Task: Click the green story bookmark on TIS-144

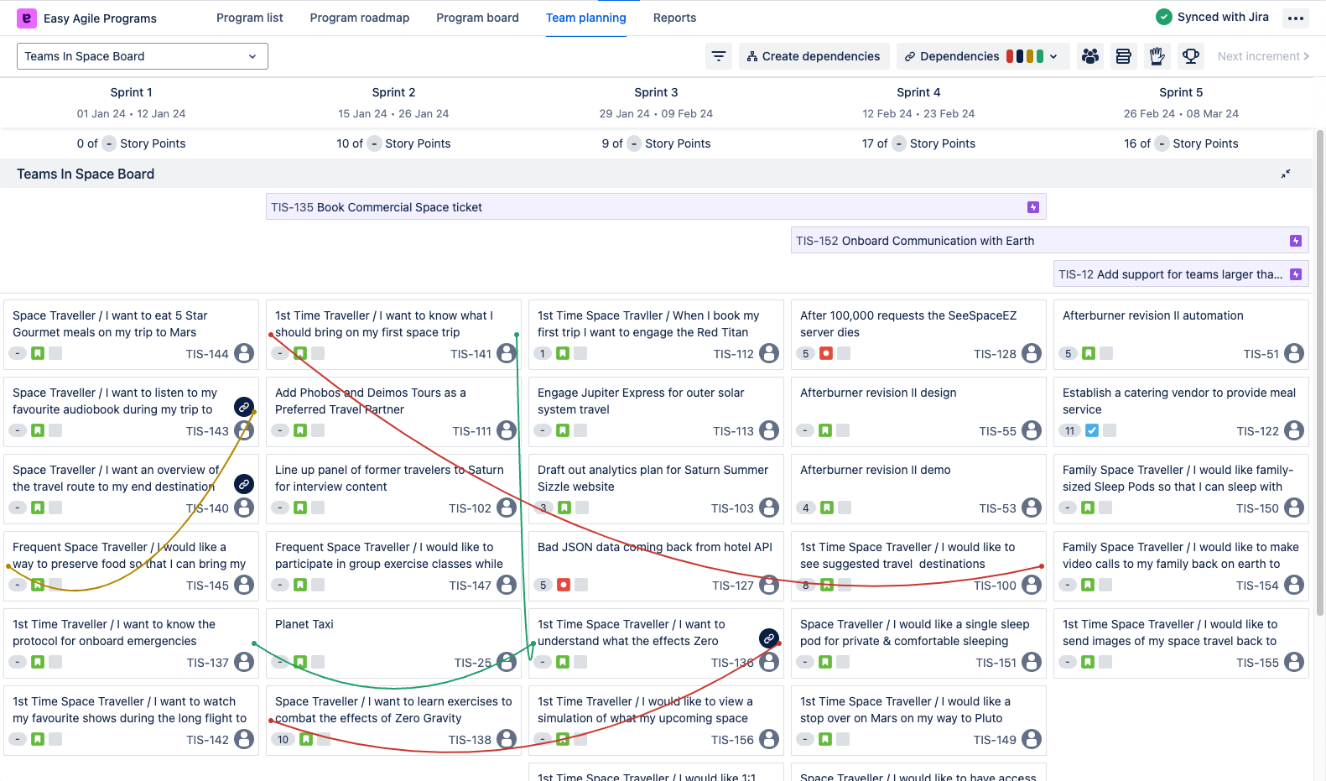Action: [x=38, y=353]
